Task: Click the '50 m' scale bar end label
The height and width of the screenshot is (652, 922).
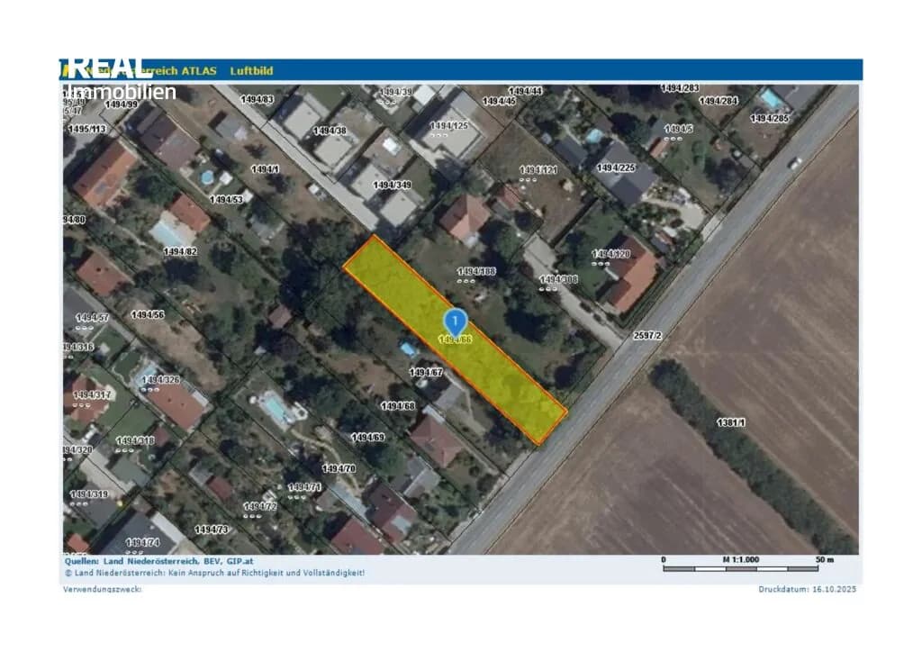Action: (x=825, y=560)
